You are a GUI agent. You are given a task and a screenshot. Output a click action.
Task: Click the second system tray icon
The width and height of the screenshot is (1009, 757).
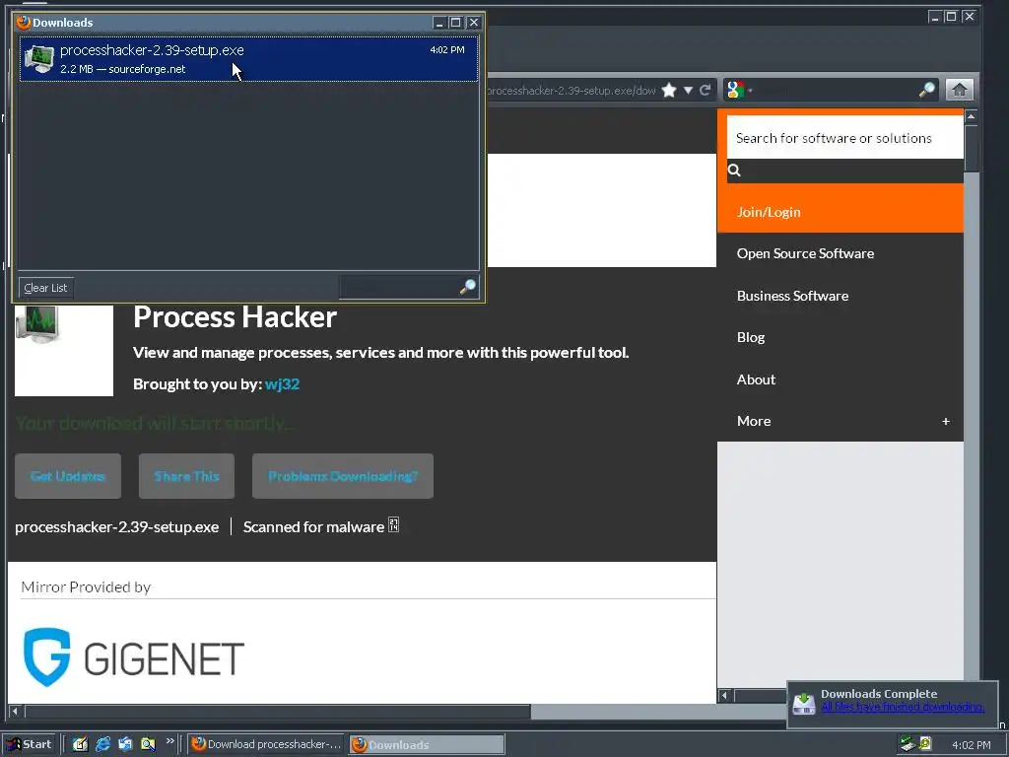pos(924,744)
